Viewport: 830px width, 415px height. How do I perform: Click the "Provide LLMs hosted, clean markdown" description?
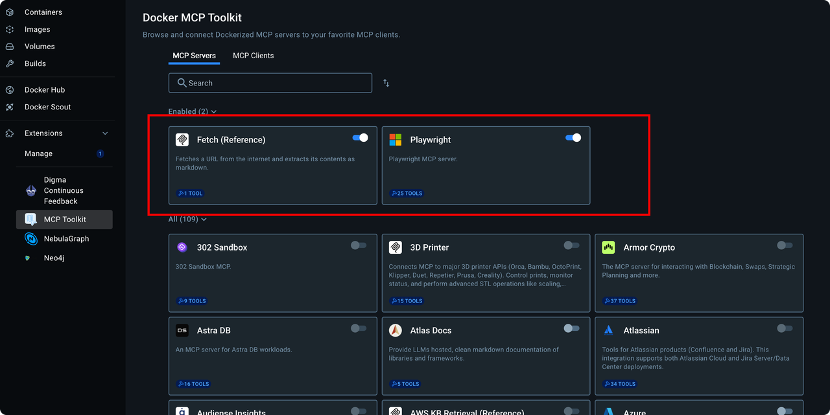point(474,354)
